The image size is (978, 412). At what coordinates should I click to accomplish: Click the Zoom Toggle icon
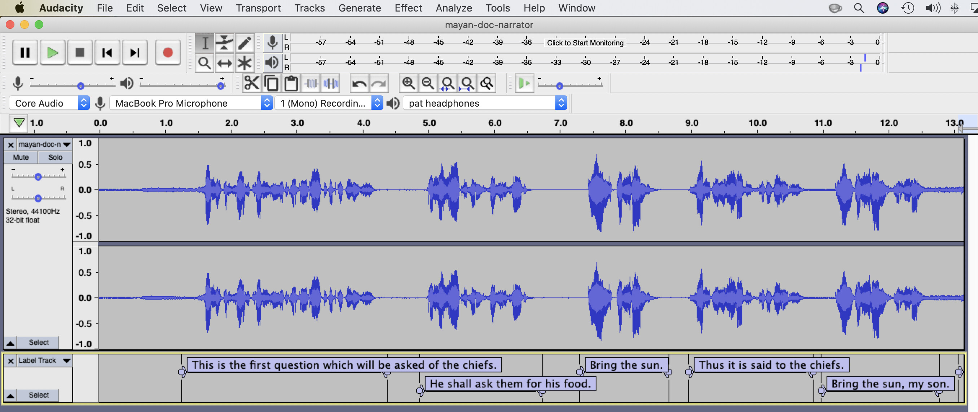(x=487, y=84)
